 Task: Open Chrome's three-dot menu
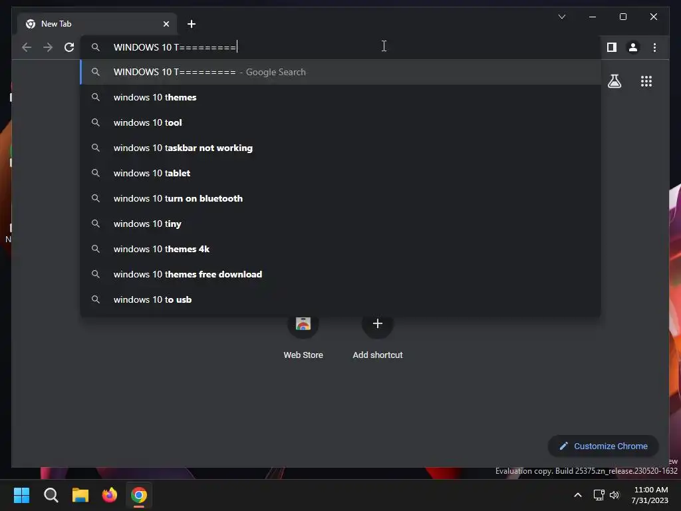tap(654, 47)
